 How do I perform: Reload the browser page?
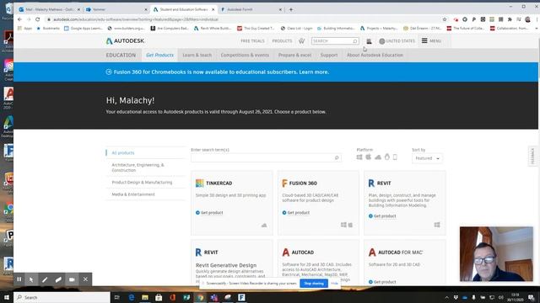tap(37, 19)
